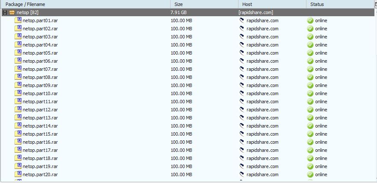Click the green online check for netop.part14.rar
Image resolution: width=377 pixels, height=183 pixels.
310,126
